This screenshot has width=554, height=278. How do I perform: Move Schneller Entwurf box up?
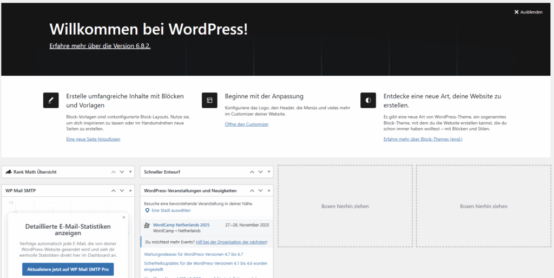coord(252,172)
